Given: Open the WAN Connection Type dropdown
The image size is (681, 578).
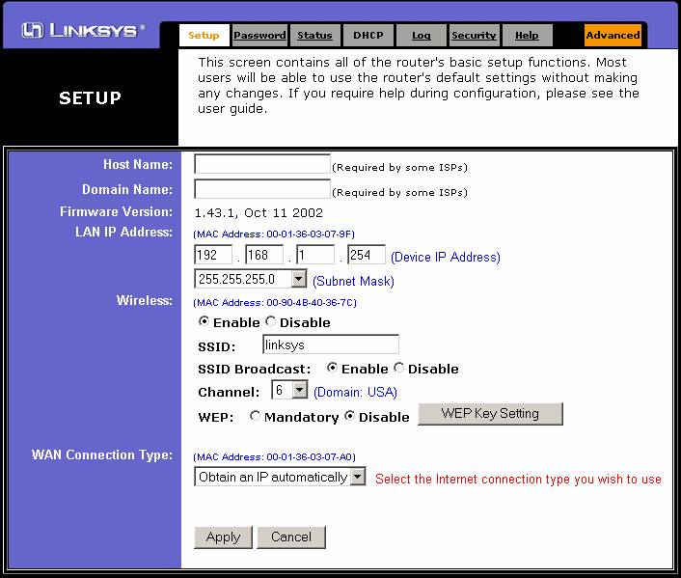Looking at the screenshot, I should coord(280,477).
